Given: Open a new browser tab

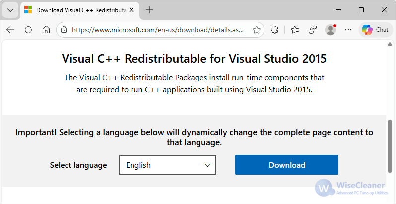Looking at the screenshot, I should 149,10.
